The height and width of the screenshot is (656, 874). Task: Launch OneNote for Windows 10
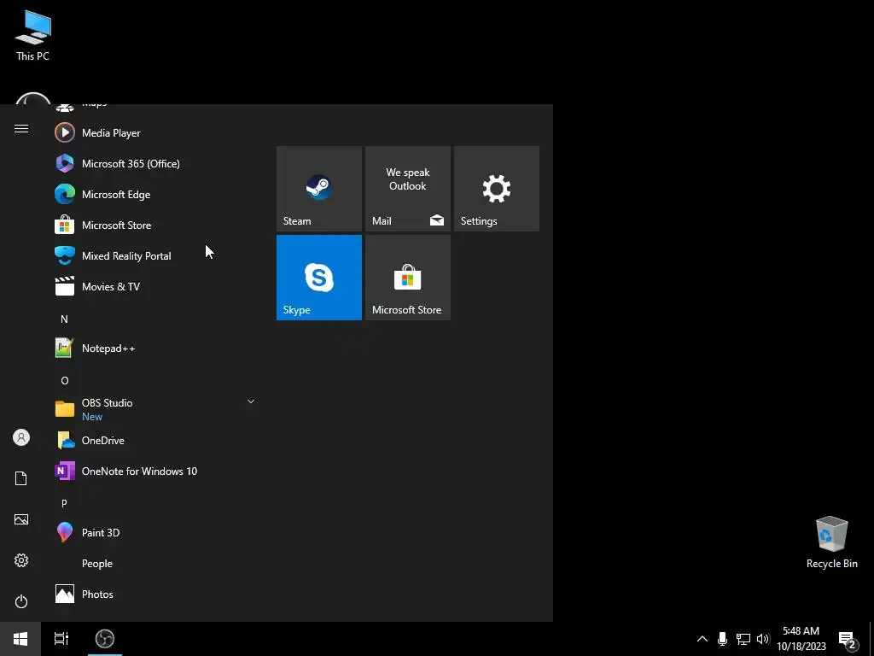point(156,471)
